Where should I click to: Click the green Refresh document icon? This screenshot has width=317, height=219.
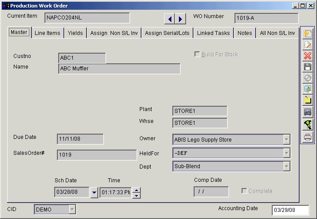coord(307,89)
